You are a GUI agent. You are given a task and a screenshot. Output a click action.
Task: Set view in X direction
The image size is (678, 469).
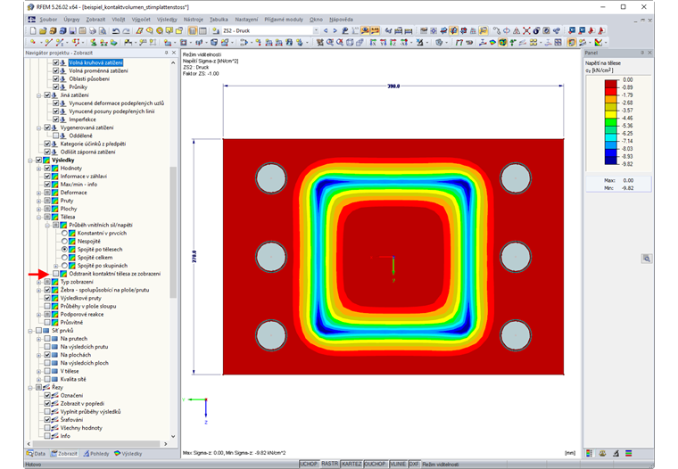pos(373,43)
